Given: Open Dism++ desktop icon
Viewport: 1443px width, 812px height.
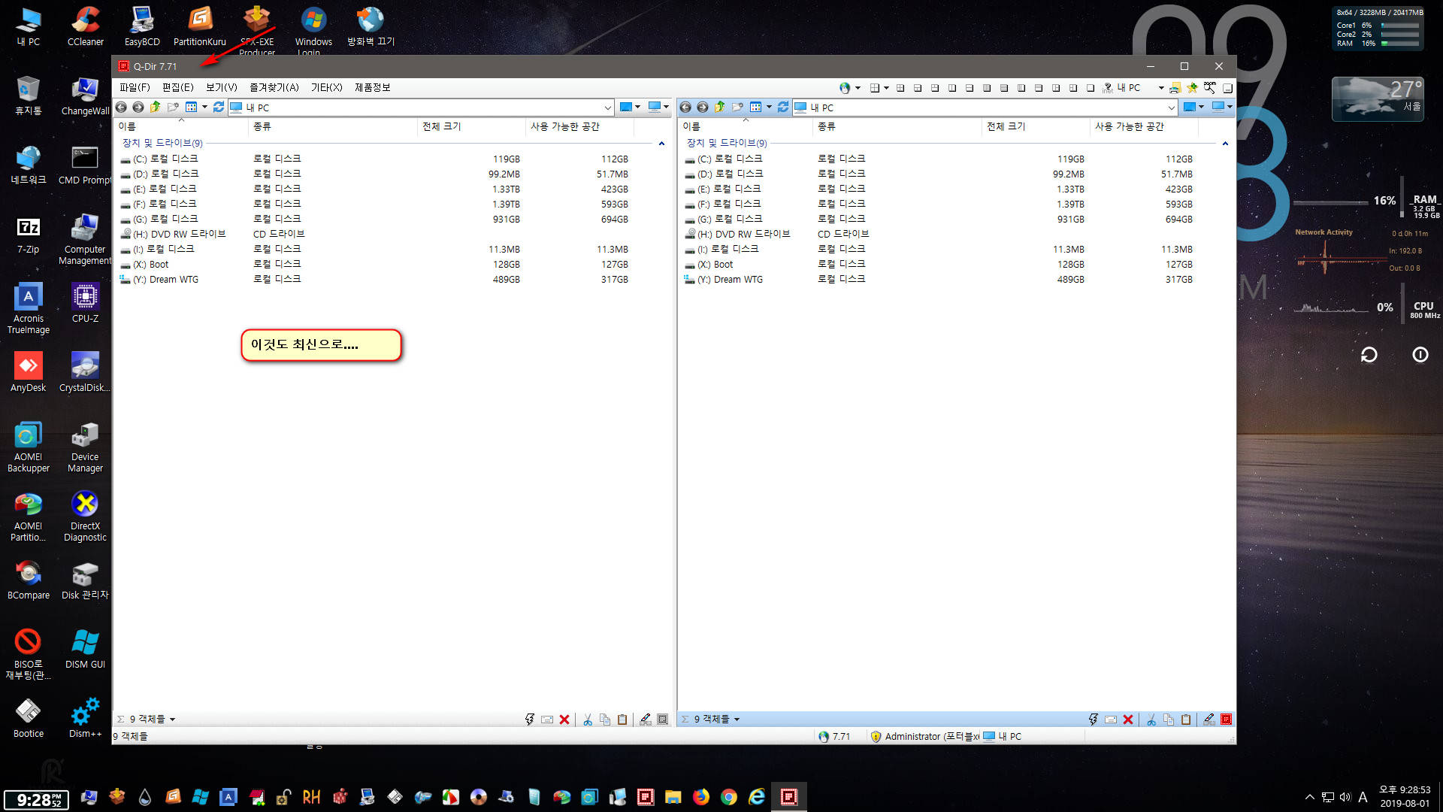Looking at the screenshot, I should (85, 718).
